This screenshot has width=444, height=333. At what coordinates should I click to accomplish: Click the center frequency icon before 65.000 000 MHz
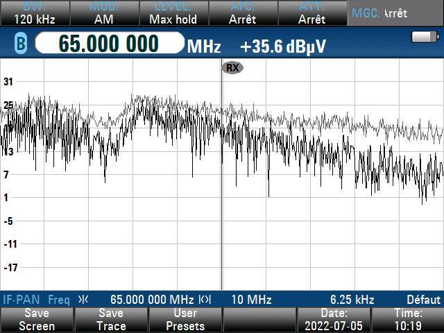pos(83,300)
